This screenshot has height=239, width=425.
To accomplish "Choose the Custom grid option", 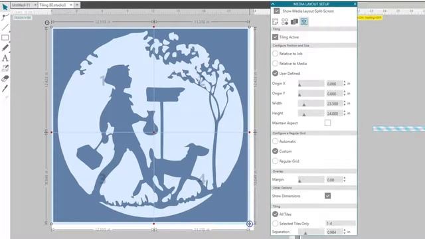I will pyautogui.click(x=275, y=151).
